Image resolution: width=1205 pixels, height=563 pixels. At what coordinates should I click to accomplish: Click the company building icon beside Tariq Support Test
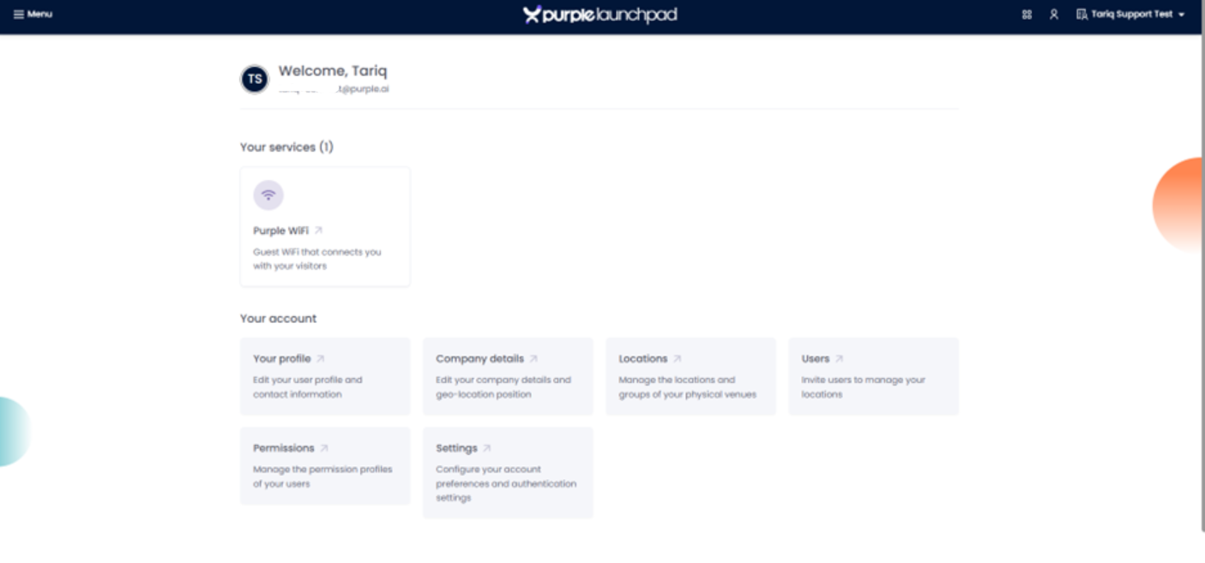coord(1081,15)
